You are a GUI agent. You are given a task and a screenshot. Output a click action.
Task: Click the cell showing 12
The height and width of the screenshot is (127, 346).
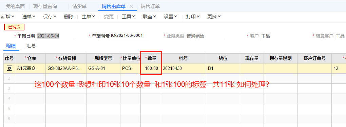point(339,68)
